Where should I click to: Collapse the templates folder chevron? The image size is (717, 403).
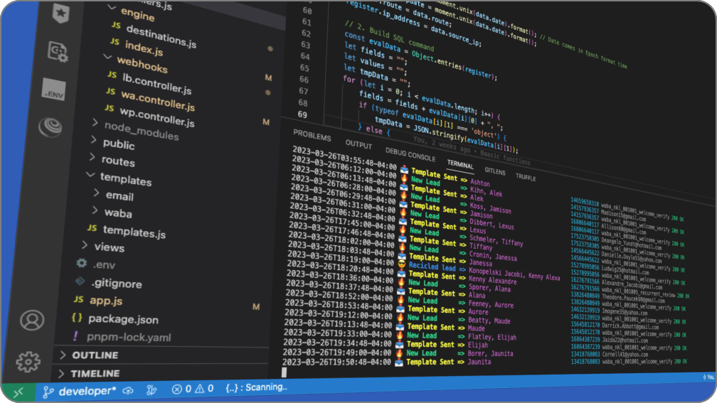[90, 175]
